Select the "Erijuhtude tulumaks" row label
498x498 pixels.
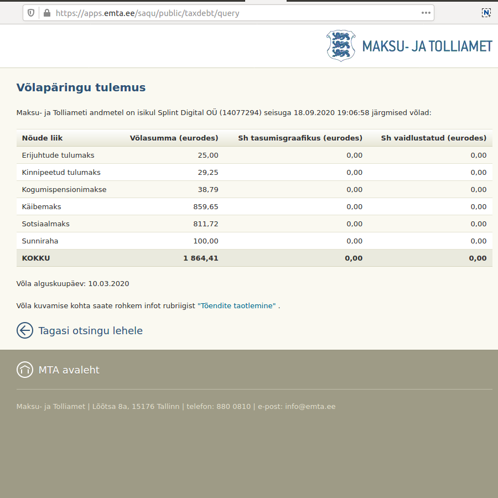point(58,155)
